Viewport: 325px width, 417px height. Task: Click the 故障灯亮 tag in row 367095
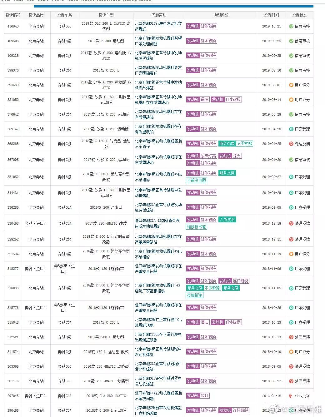[x=208, y=156]
